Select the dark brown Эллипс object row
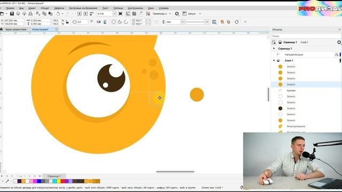 pos(306,108)
